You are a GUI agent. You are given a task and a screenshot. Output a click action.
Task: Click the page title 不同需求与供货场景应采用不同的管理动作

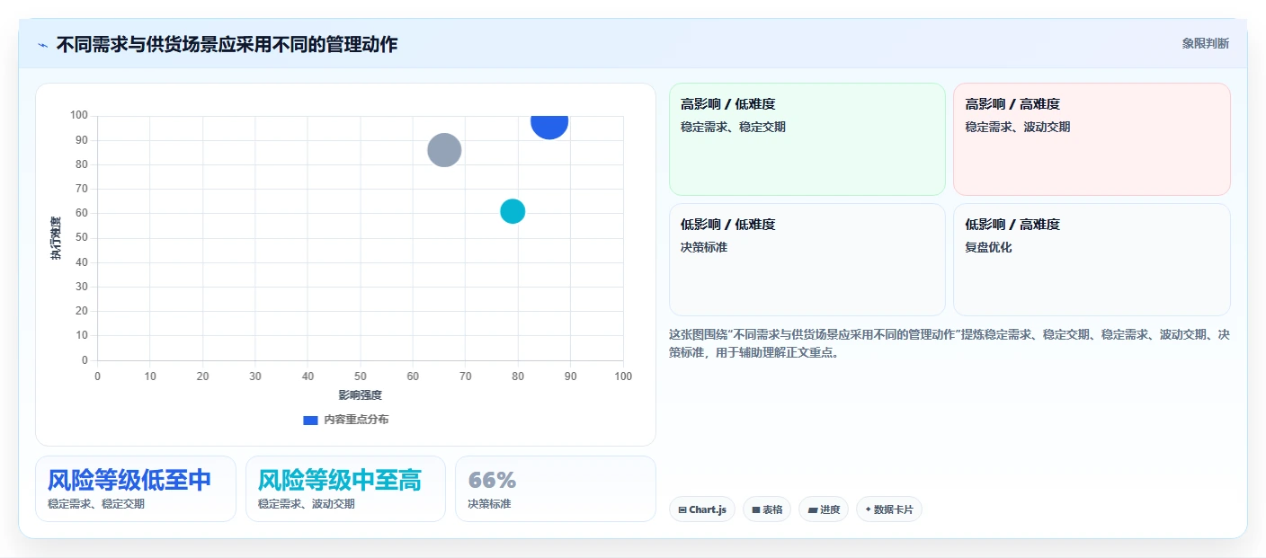[x=227, y=44]
